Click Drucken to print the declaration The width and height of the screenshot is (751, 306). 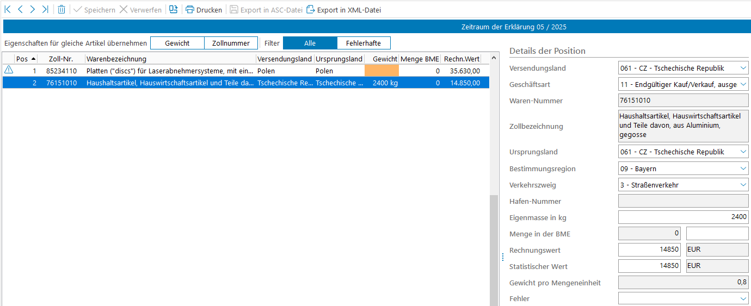tap(204, 10)
